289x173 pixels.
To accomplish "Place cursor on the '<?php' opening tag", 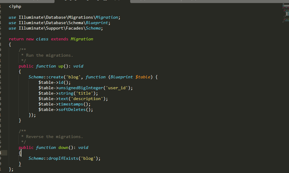I will (x=15, y=6).
